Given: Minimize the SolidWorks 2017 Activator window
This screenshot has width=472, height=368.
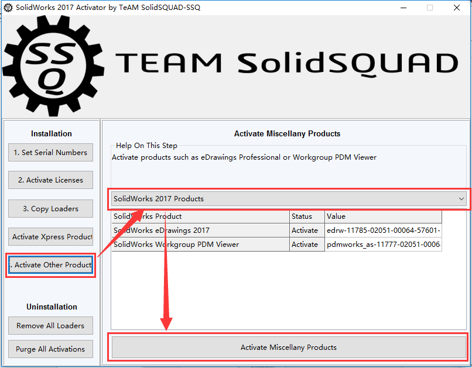Looking at the screenshot, I should pyautogui.click(x=403, y=8).
